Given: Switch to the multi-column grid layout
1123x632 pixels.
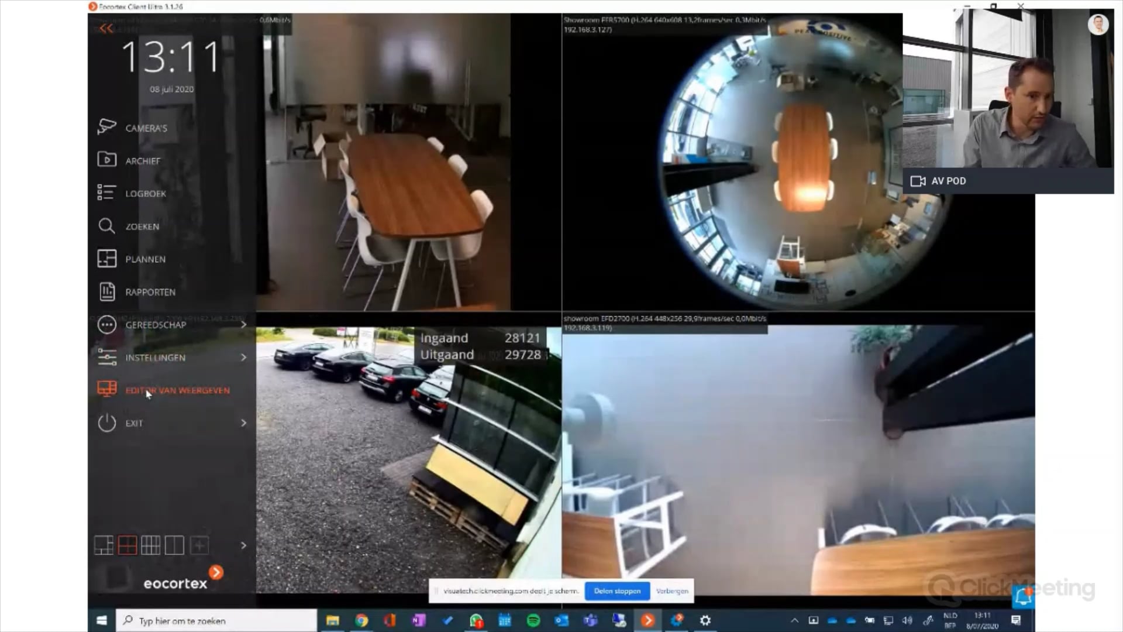Looking at the screenshot, I should pyautogui.click(x=150, y=544).
